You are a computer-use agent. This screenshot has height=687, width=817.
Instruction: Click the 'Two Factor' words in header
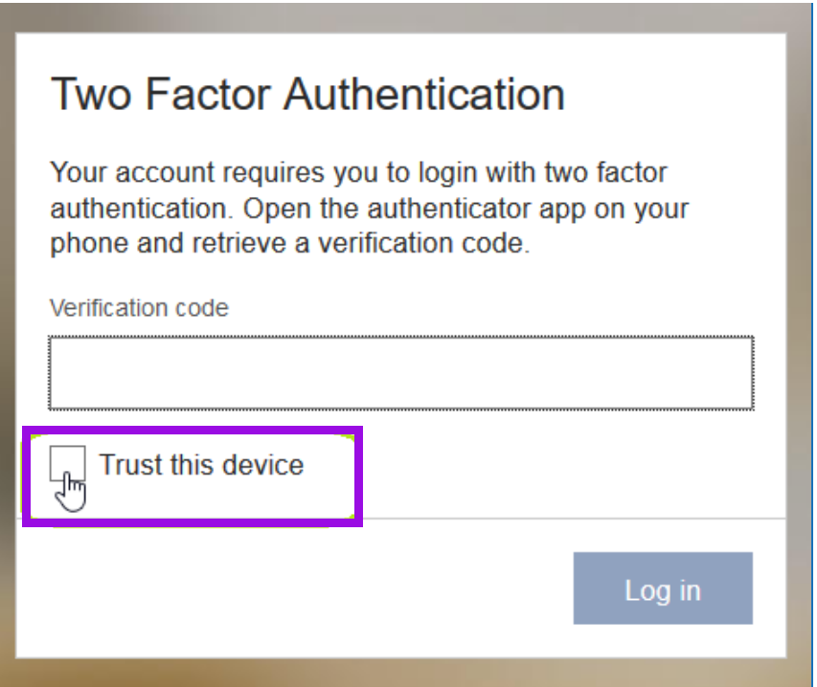(x=161, y=94)
